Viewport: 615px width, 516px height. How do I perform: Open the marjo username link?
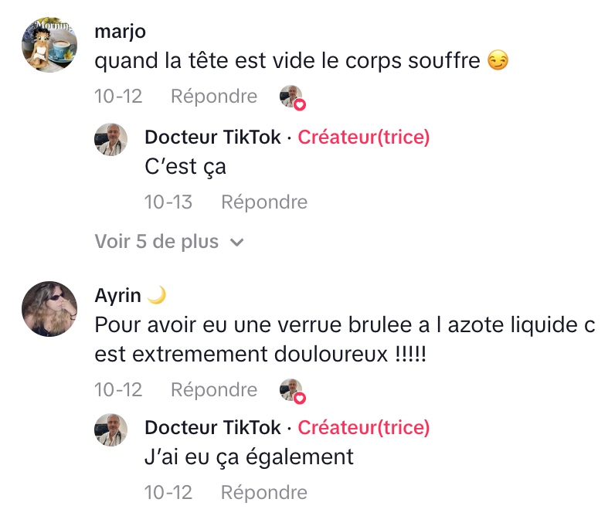pyautogui.click(x=120, y=32)
